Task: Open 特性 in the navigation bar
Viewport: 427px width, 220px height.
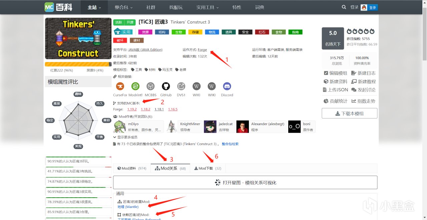Action: coord(237,7)
